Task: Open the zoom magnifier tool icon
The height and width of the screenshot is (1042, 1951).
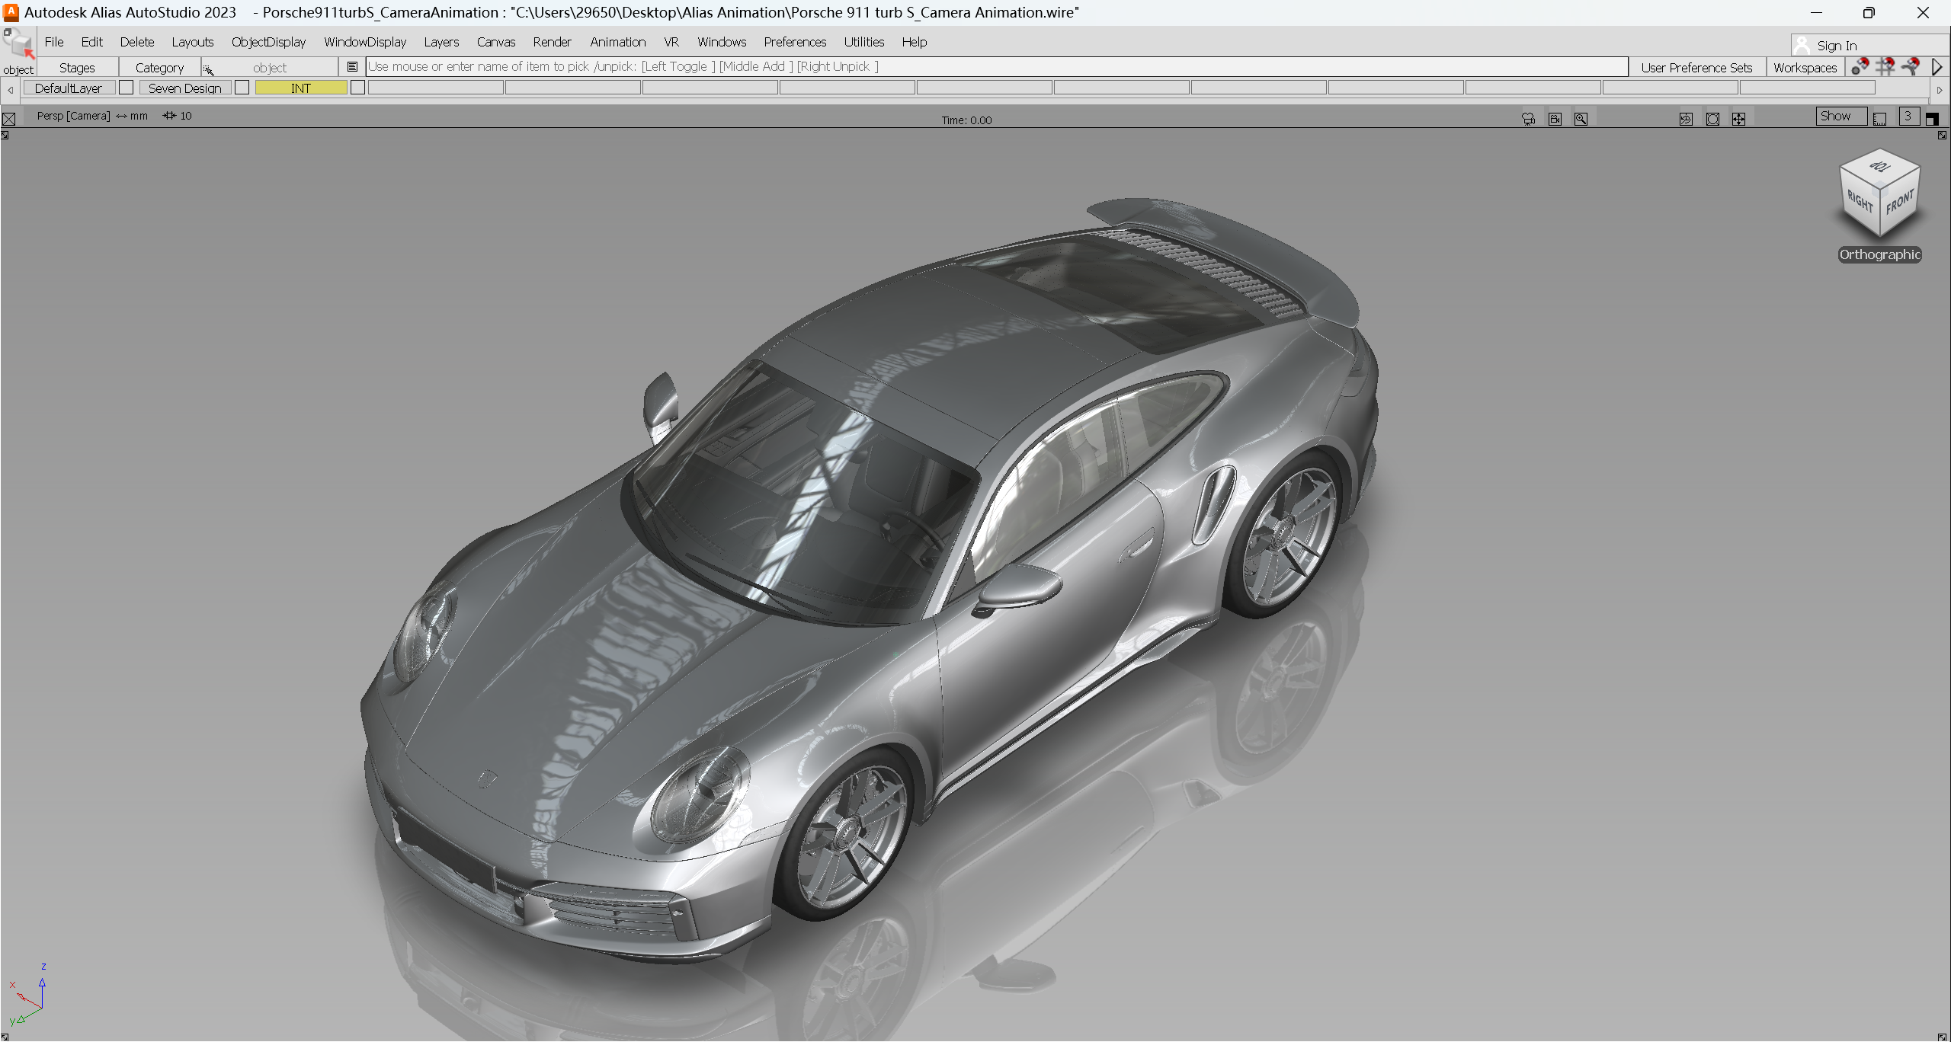Action: (1581, 119)
